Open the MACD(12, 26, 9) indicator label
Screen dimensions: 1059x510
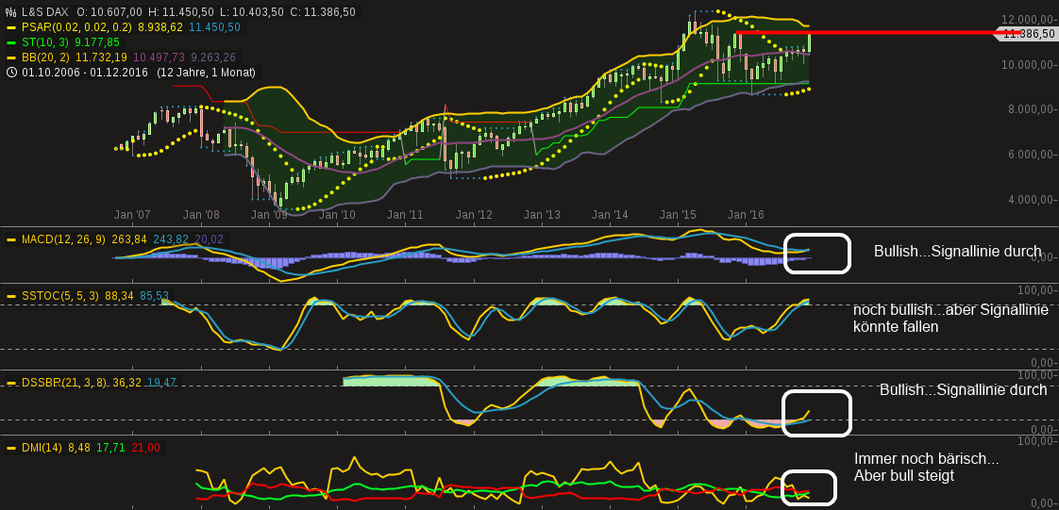click(64, 239)
